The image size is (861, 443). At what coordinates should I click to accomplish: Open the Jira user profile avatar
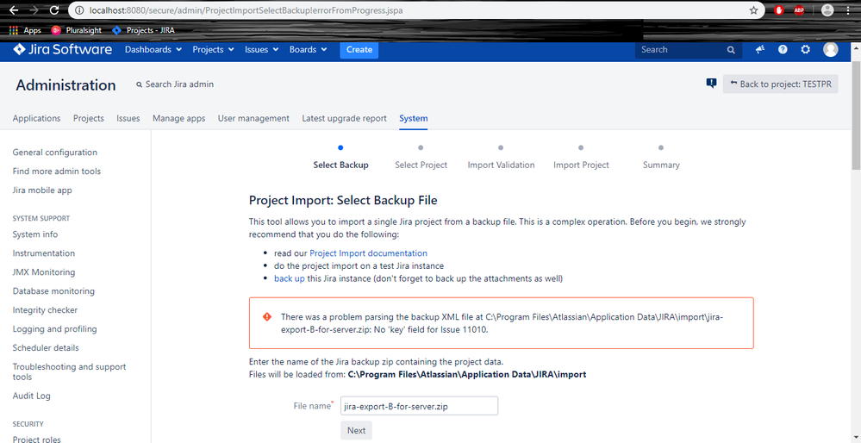(831, 49)
